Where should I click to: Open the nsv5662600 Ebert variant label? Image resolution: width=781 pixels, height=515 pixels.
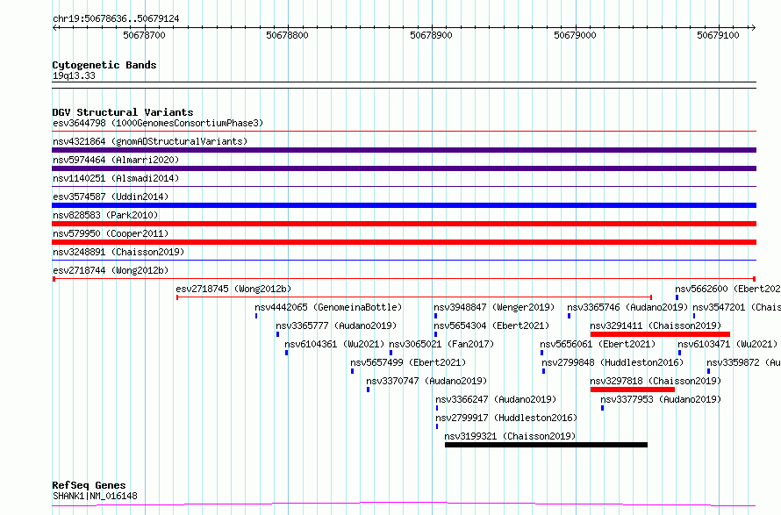pyautogui.click(x=727, y=289)
